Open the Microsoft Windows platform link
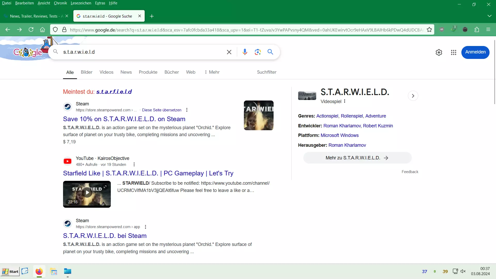The height and width of the screenshot is (279, 496). tap(339, 135)
